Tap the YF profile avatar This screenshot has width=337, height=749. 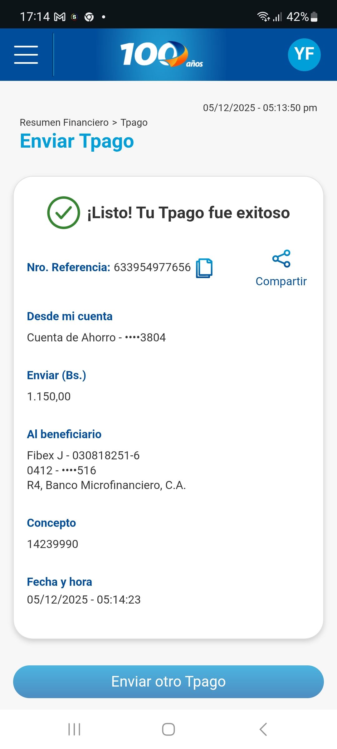point(304,55)
